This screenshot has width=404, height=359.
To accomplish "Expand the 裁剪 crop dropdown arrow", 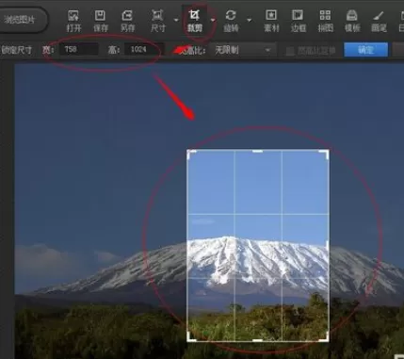I will coord(213,20).
